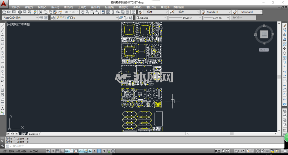288x155 pixels.
Task: Activate the Pan hand tool
Action: pos(83,12)
